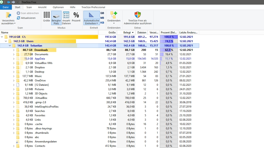
Task: Click the Desktop folder icon
Action: coord(18,72)
